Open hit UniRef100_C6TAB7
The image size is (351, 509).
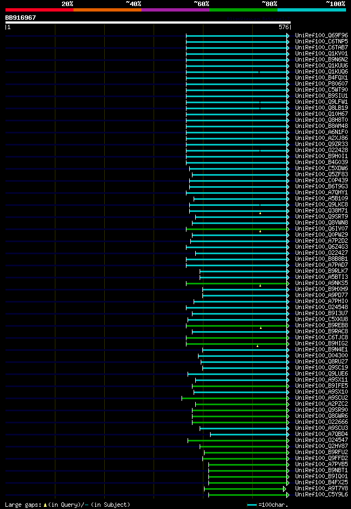click(321, 47)
